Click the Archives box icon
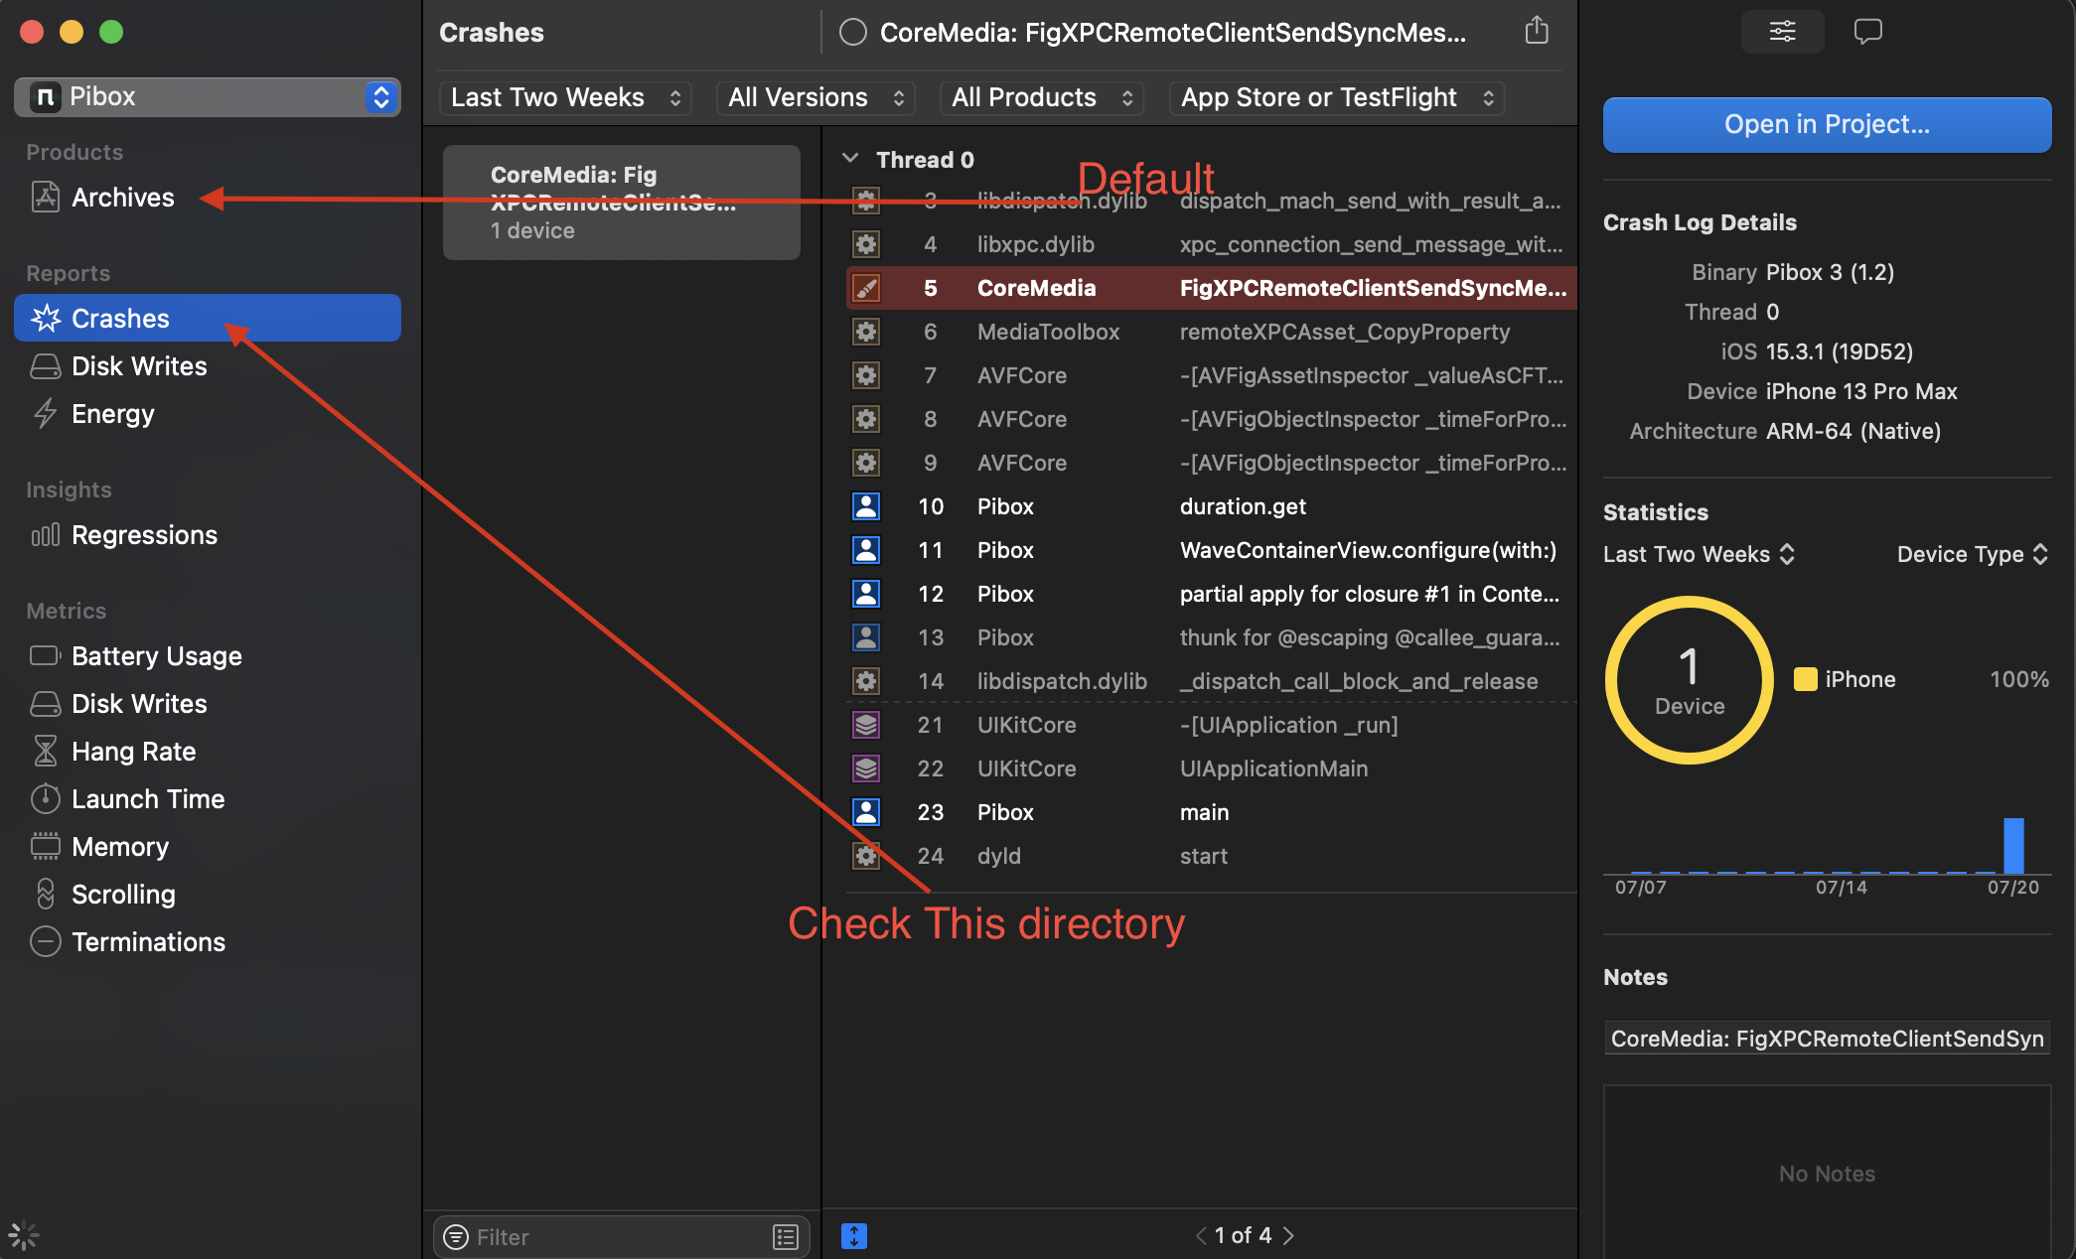2076x1259 pixels. [46, 197]
